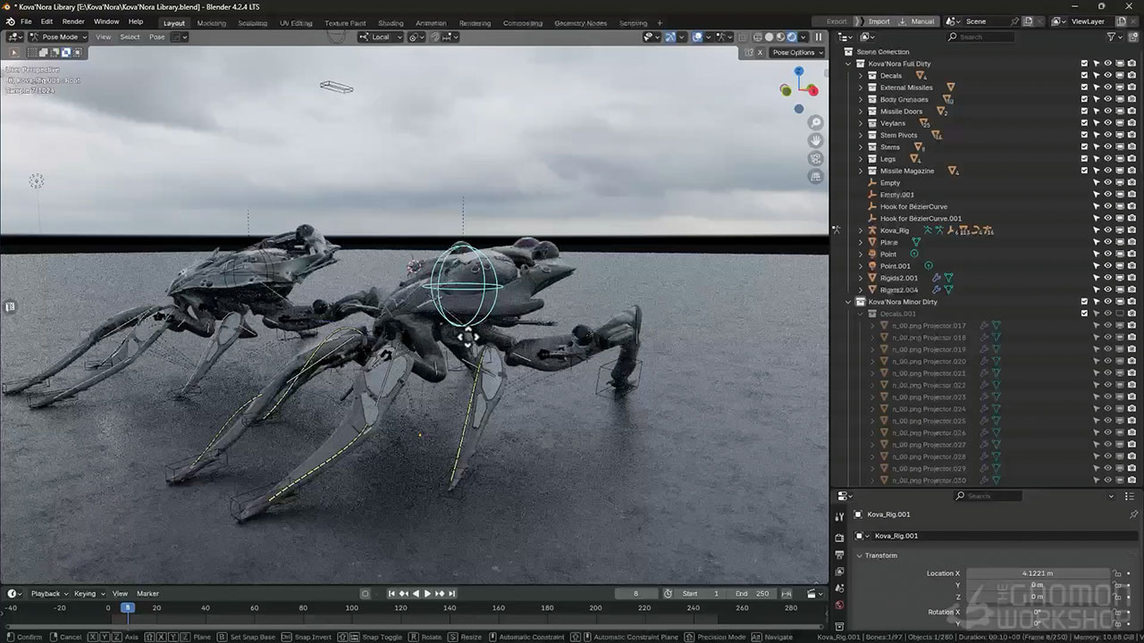Click the Import button in top bar

[879, 21]
